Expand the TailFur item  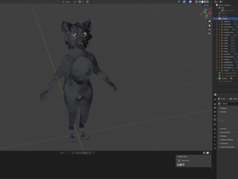[220, 70]
